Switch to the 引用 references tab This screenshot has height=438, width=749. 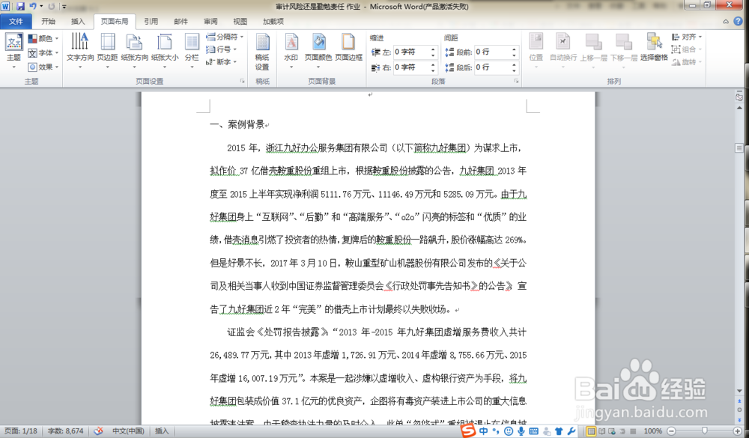pos(151,22)
